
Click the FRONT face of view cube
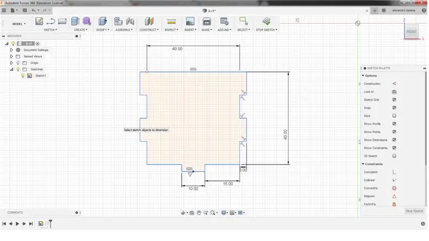click(x=411, y=32)
